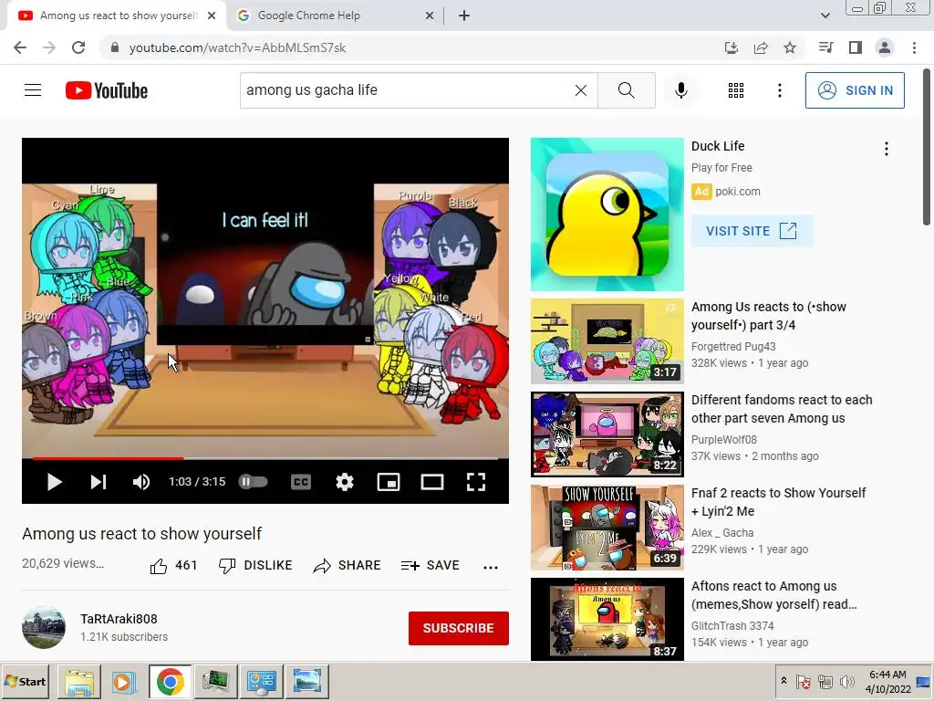Open the Alex _ Gacha channel name

pos(722,533)
